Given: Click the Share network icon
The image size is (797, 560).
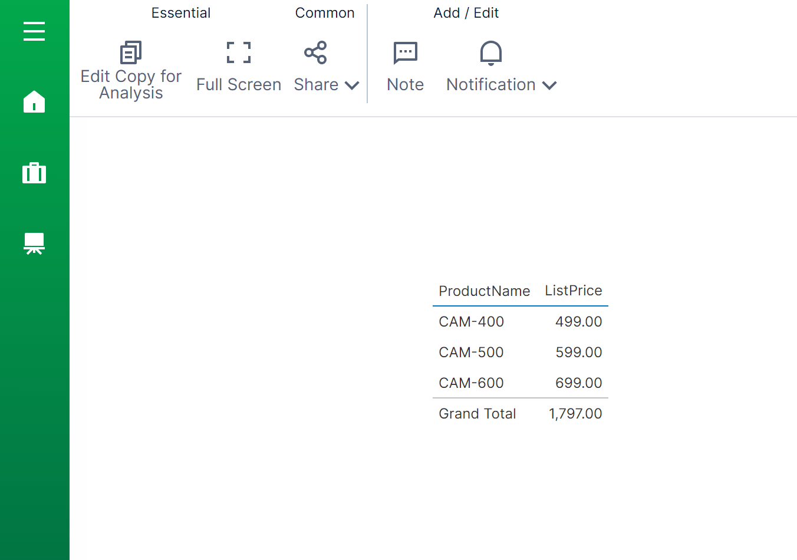Looking at the screenshot, I should tap(315, 52).
